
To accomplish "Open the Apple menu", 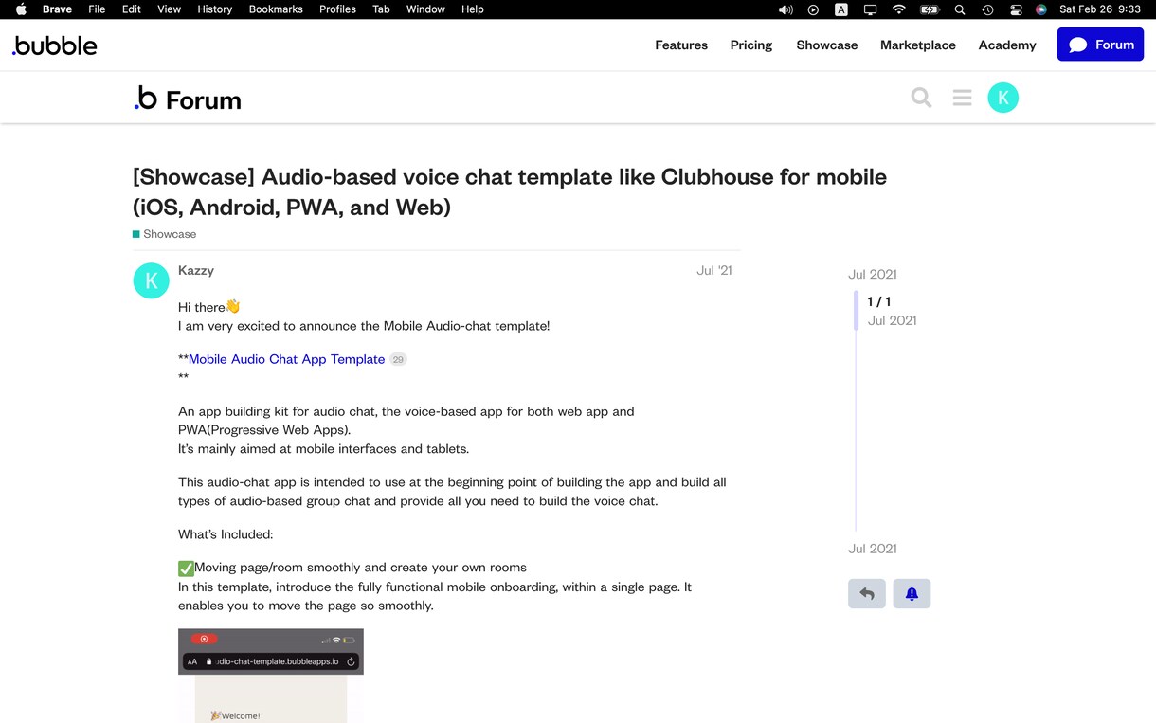I will click(x=21, y=9).
